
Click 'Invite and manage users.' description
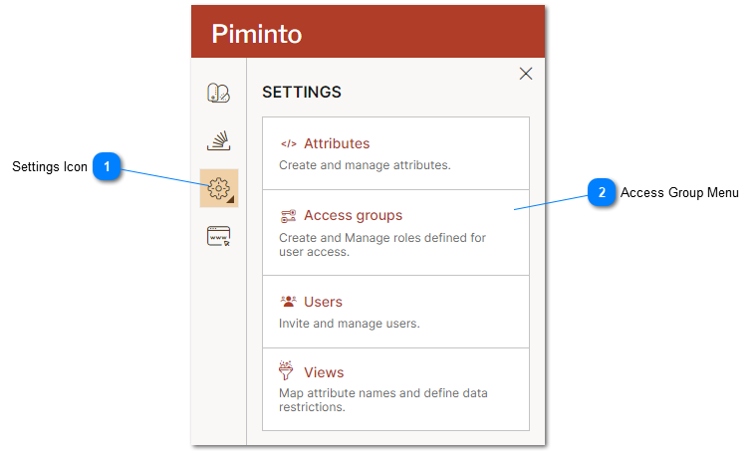pyautogui.click(x=349, y=324)
